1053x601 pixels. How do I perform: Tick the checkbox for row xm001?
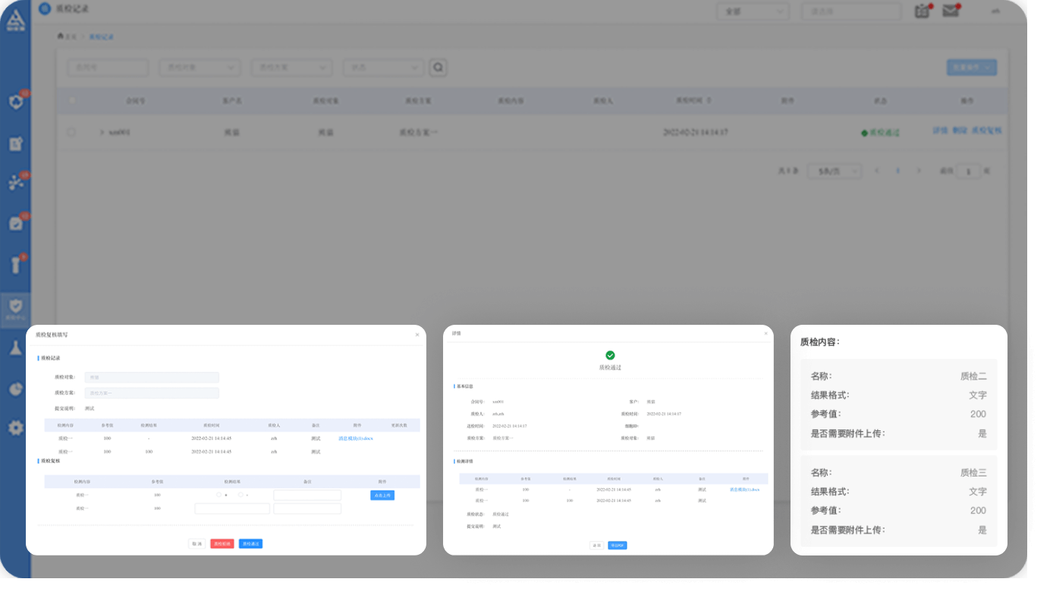pos(72,132)
